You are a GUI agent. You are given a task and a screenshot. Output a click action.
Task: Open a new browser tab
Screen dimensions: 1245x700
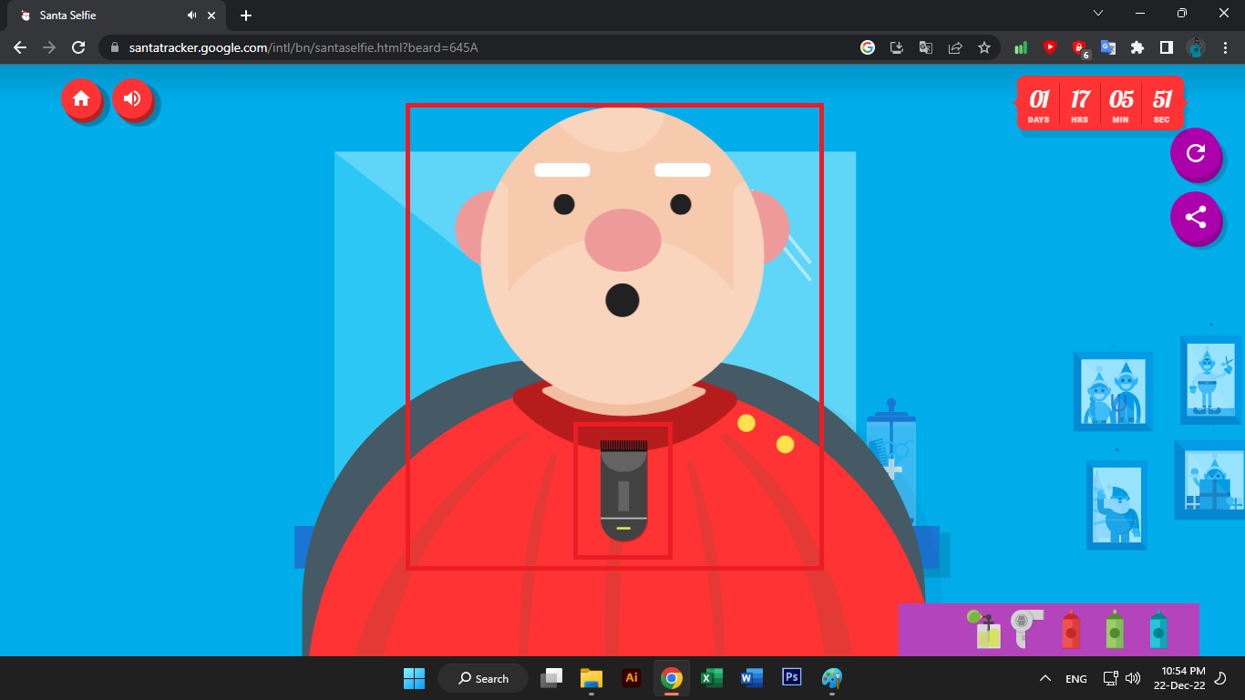tap(246, 15)
